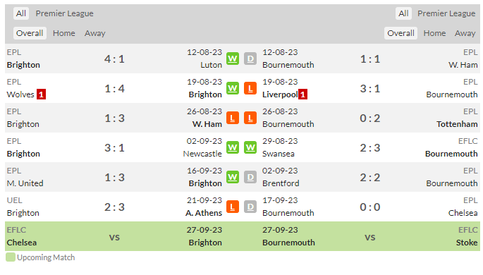
Task: Open the Swansea 2:3 Bournemouth score
Action: click(x=370, y=148)
